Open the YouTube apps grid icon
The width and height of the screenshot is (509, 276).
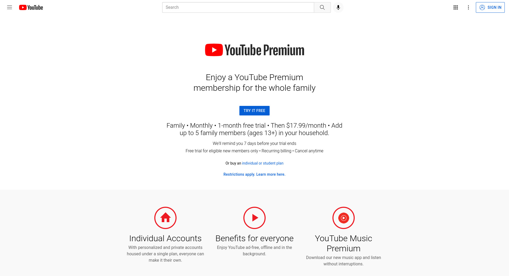click(x=455, y=7)
